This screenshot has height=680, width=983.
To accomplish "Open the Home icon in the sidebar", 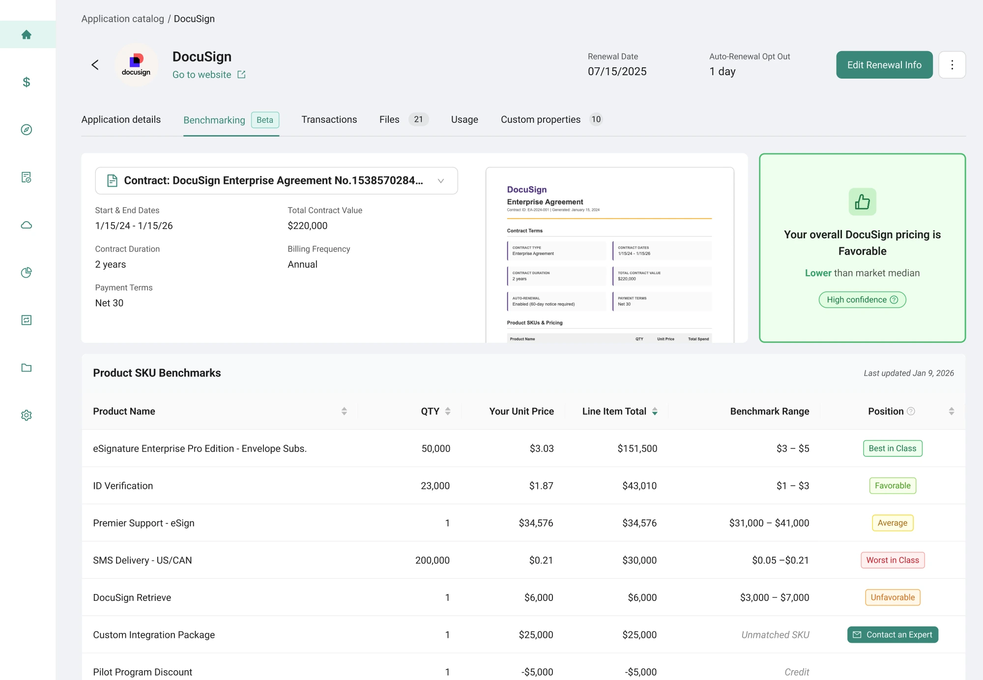I will click(27, 34).
